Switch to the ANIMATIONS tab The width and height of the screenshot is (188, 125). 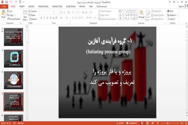point(57,7)
